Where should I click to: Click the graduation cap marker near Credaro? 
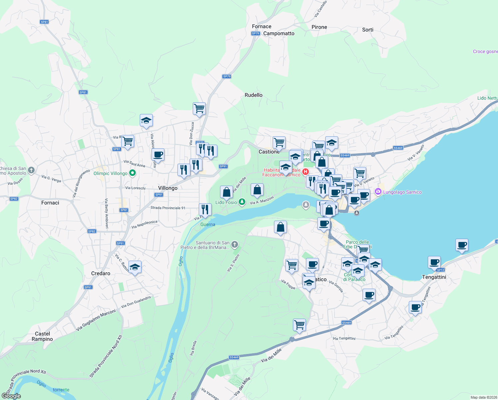pos(135,266)
